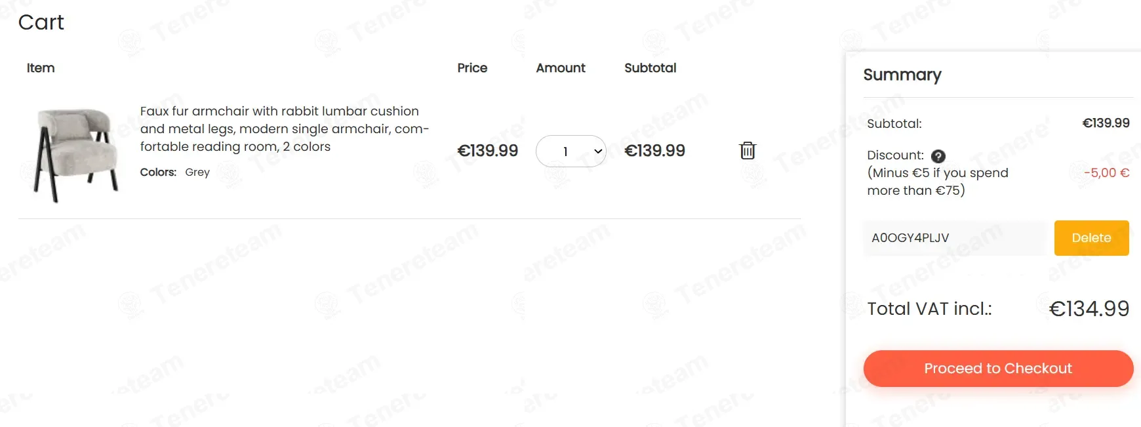Click the Subtotal column header in cart table
The image size is (1141, 427).
tap(650, 68)
